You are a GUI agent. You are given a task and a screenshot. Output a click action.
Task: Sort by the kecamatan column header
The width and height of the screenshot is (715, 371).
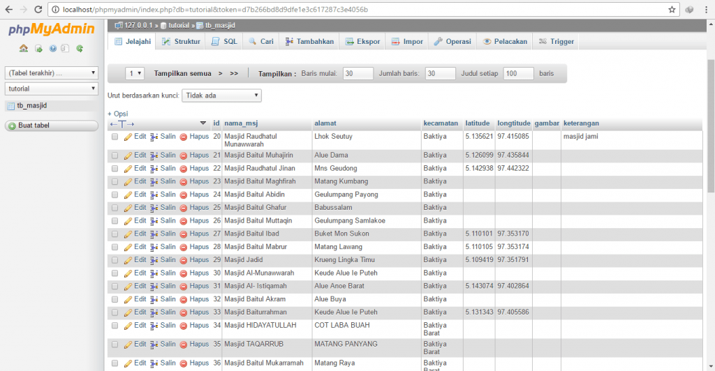441,123
